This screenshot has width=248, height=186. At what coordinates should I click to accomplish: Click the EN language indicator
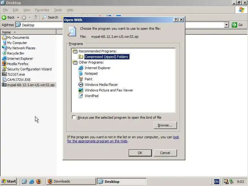pyautogui.click(x=216, y=182)
